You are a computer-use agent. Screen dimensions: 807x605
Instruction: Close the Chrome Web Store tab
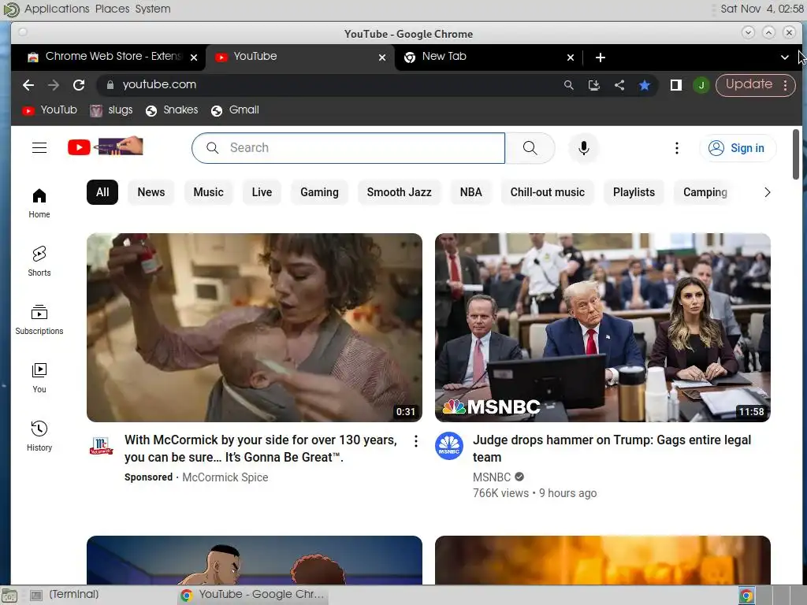click(x=194, y=57)
